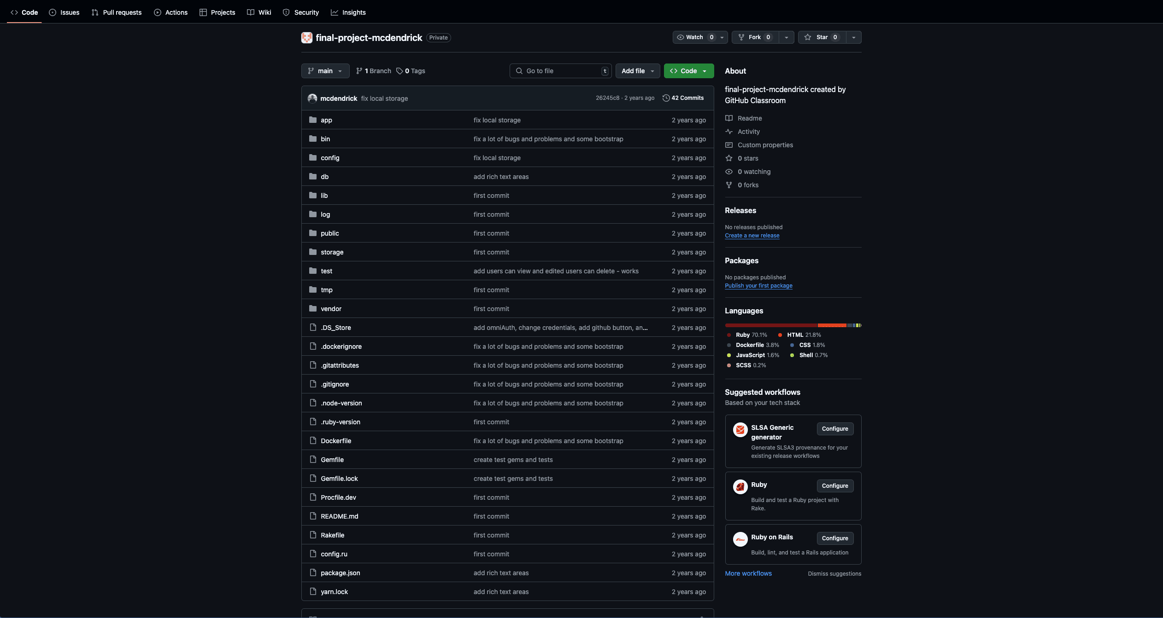Click the yarn.lock file icon

pos(313,591)
